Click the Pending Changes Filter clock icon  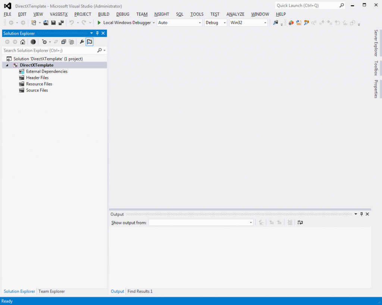[44, 42]
